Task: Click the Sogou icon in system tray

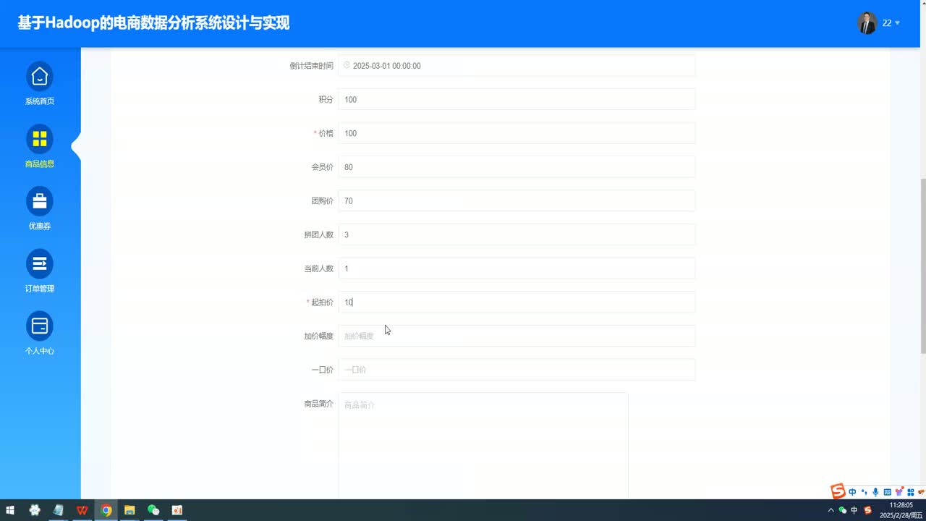Action: click(x=868, y=510)
